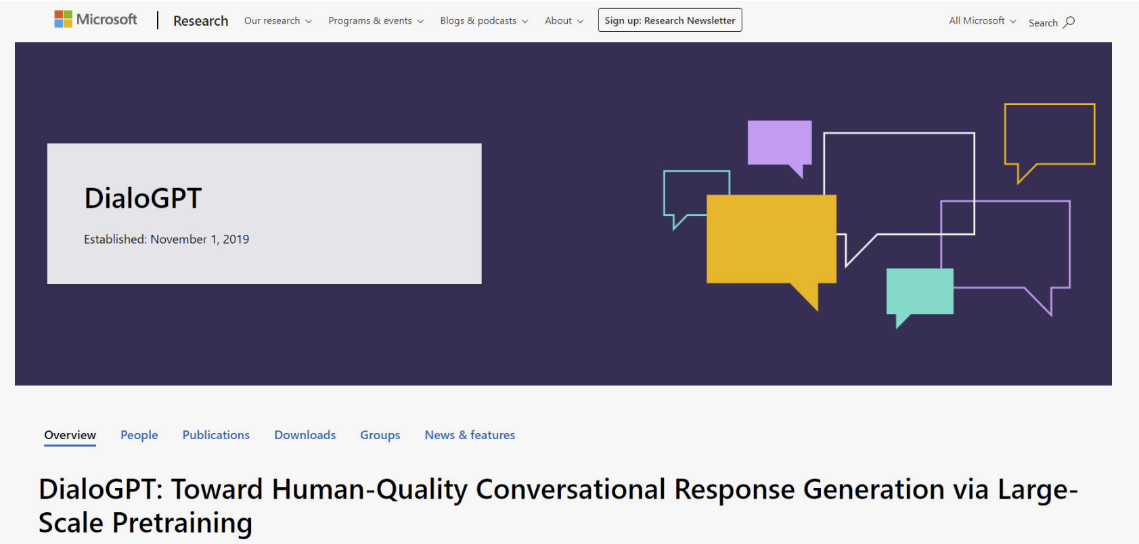Go to the Downloads tab
Image resolution: width=1139 pixels, height=544 pixels.
click(305, 435)
